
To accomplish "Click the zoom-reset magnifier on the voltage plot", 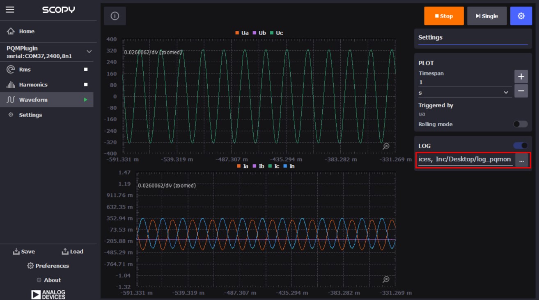I will pyautogui.click(x=386, y=145).
